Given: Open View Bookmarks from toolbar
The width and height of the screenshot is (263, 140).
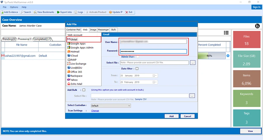Looking at the screenshot, I should [35, 12].
